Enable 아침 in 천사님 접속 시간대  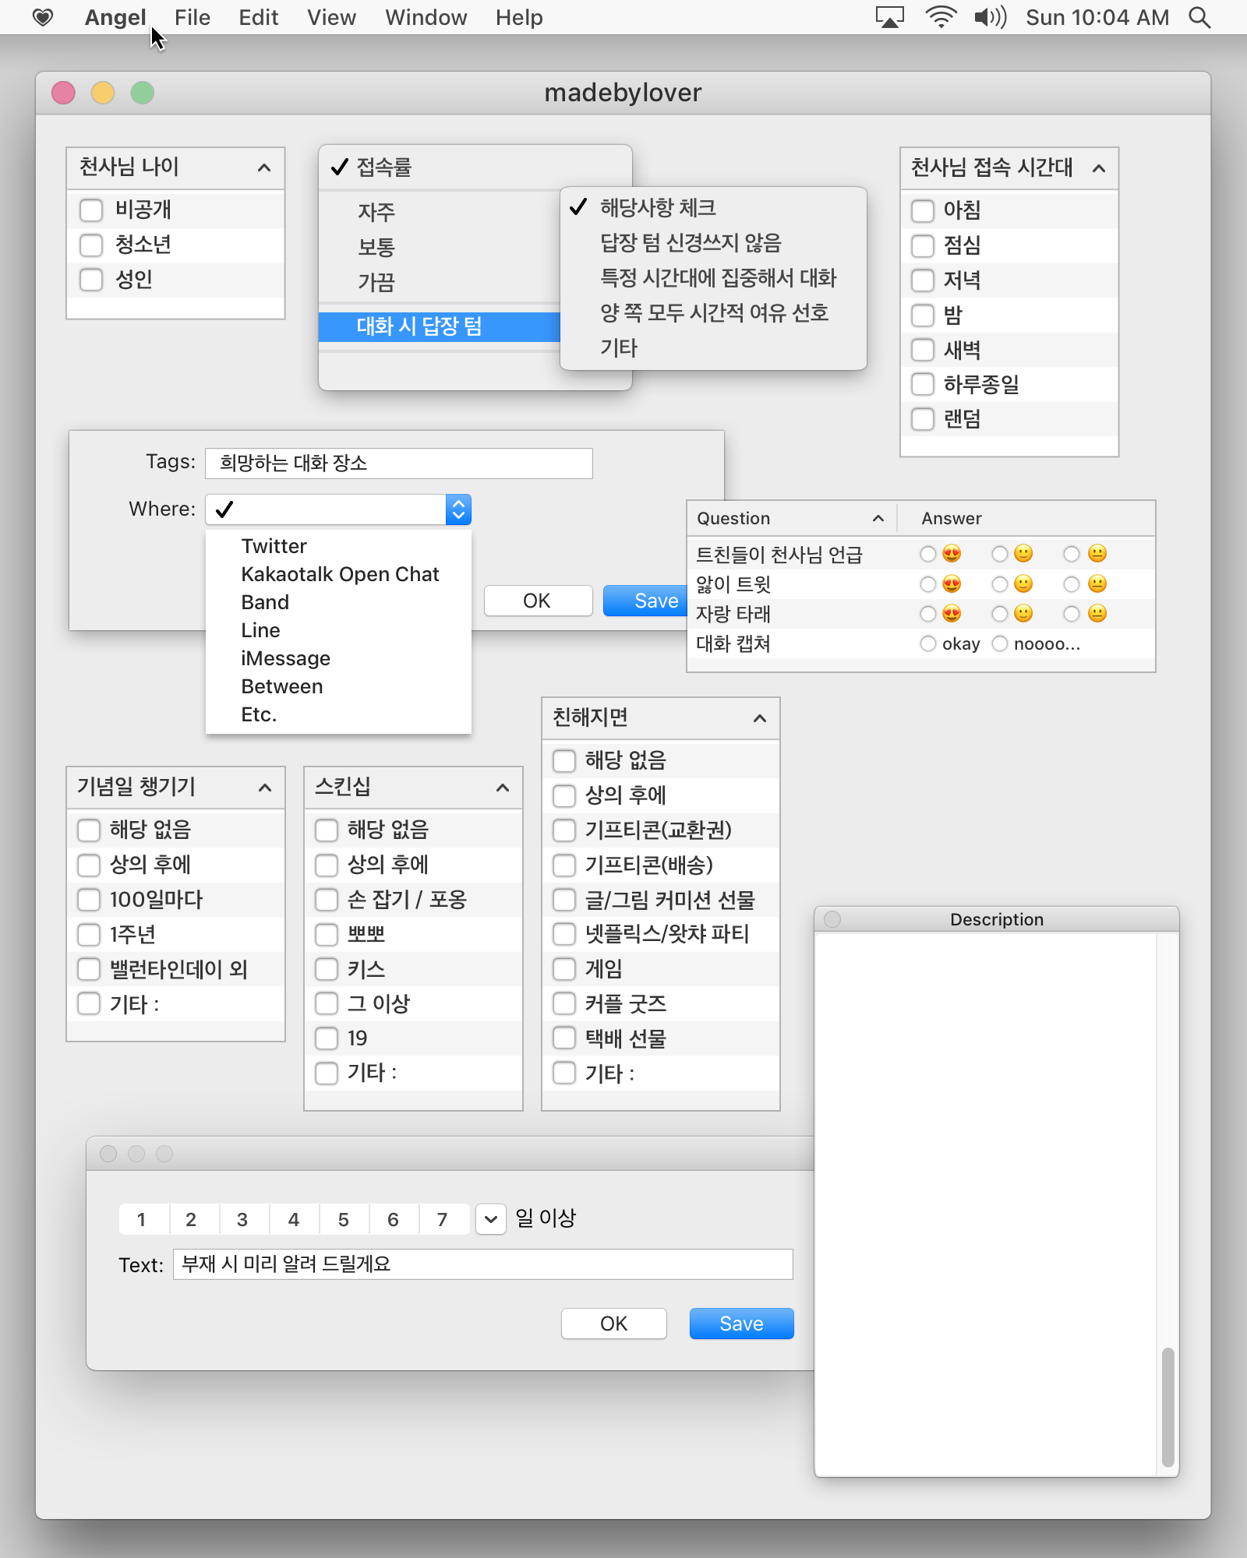[x=923, y=210]
